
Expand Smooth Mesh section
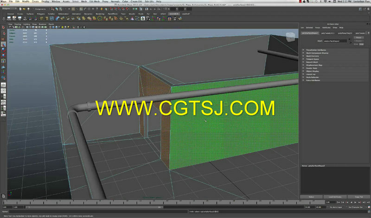[312, 62]
